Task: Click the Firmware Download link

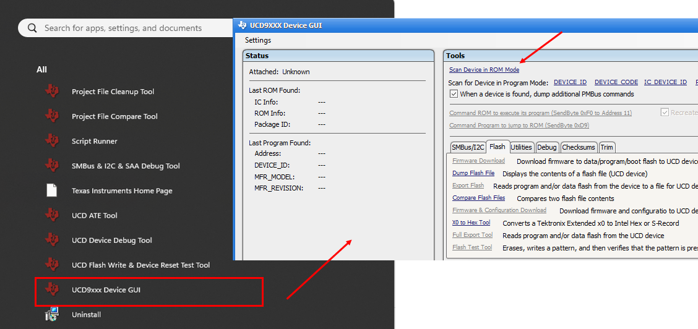Action: [478, 161]
